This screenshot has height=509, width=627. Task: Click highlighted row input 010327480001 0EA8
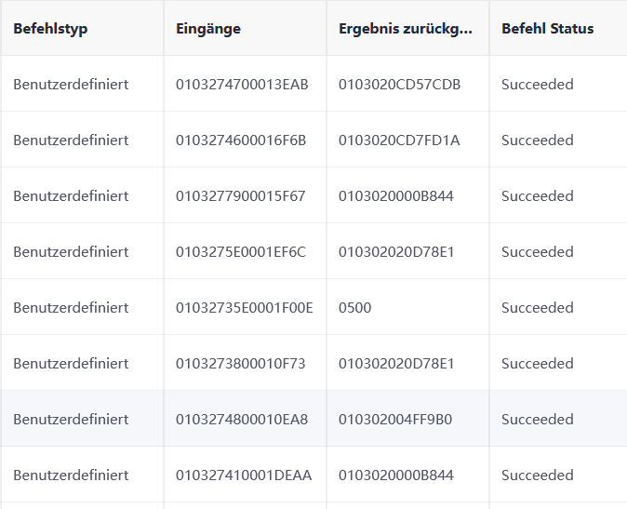click(x=242, y=420)
